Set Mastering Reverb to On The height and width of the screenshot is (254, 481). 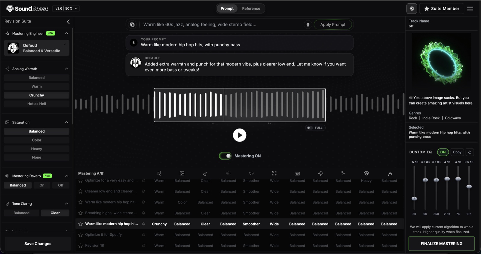[x=42, y=185]
